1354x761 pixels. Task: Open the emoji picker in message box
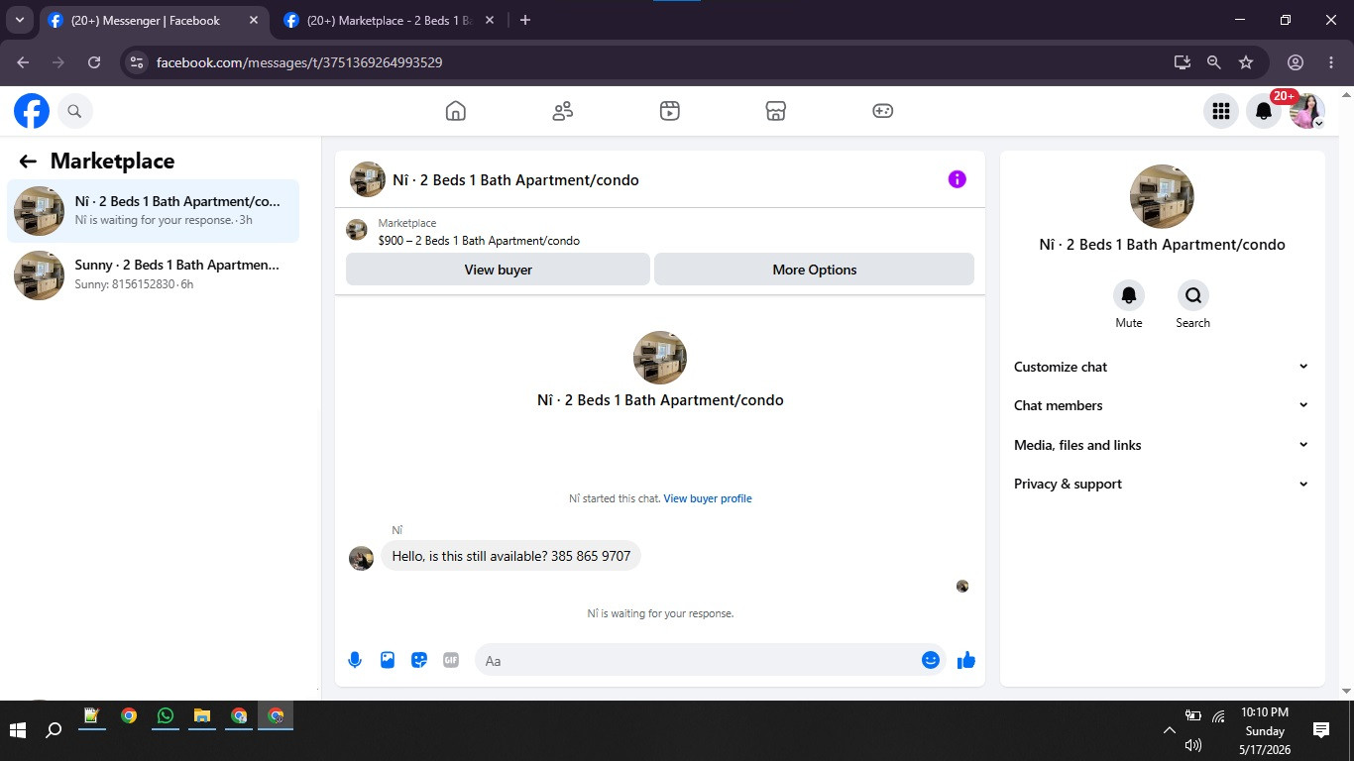click(x=931, y=660)
